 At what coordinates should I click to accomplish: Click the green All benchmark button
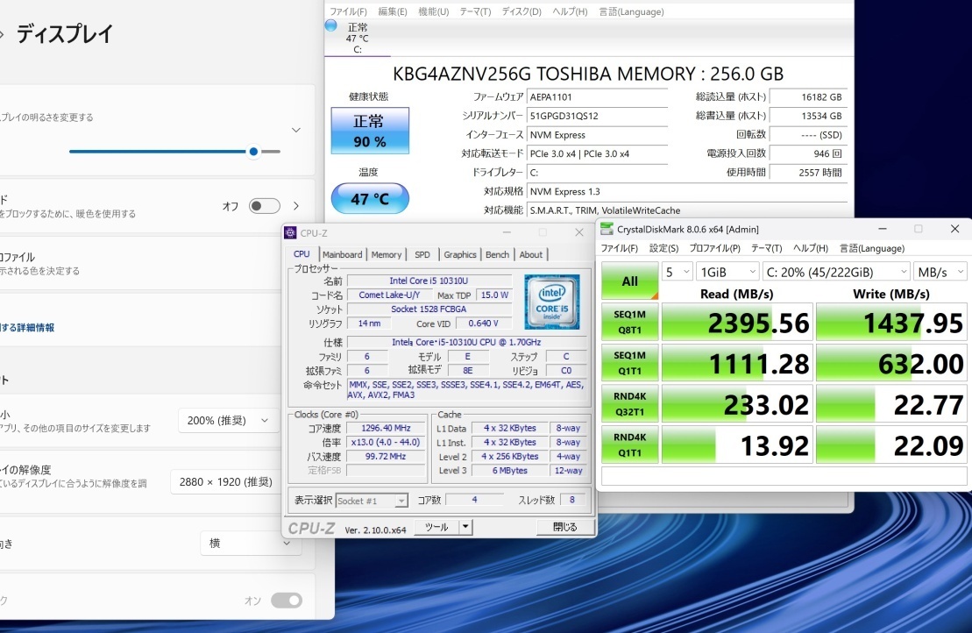[630, 281]
